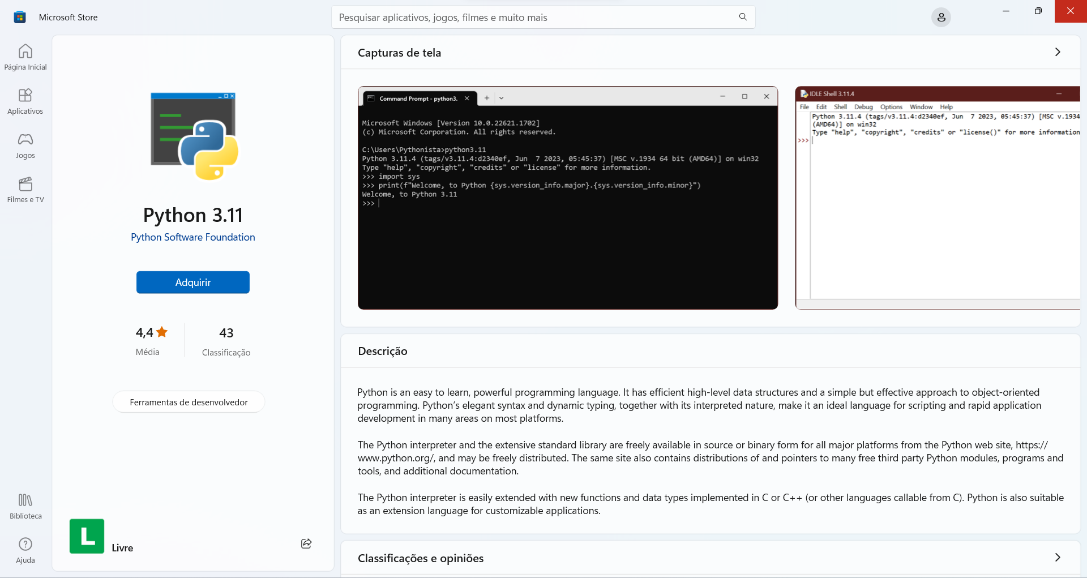Click the Python 3.11 app logo
1087x578 pixels.
coord(194,136)
